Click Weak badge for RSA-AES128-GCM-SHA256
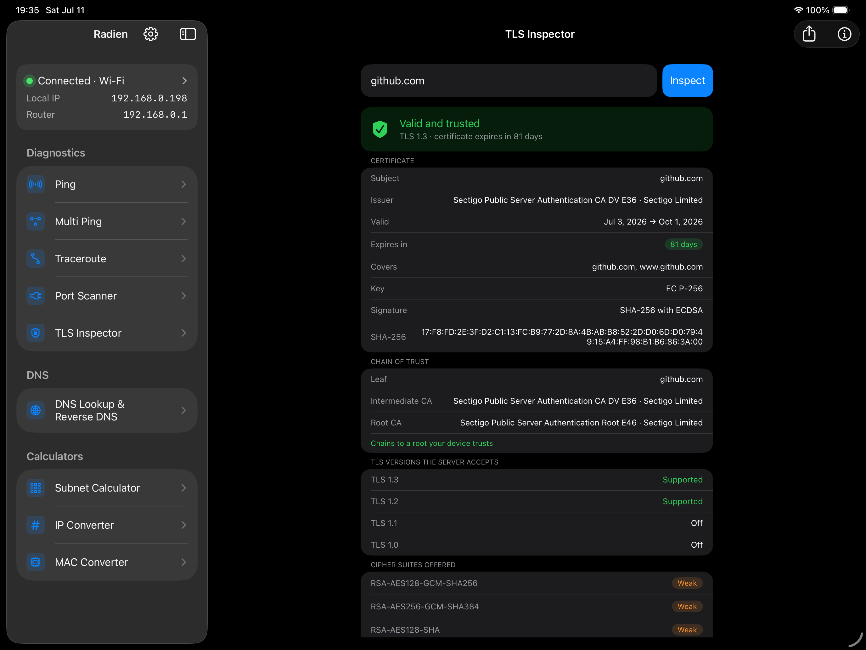Screen dimensions: 866x650 [x=687, y=583]
